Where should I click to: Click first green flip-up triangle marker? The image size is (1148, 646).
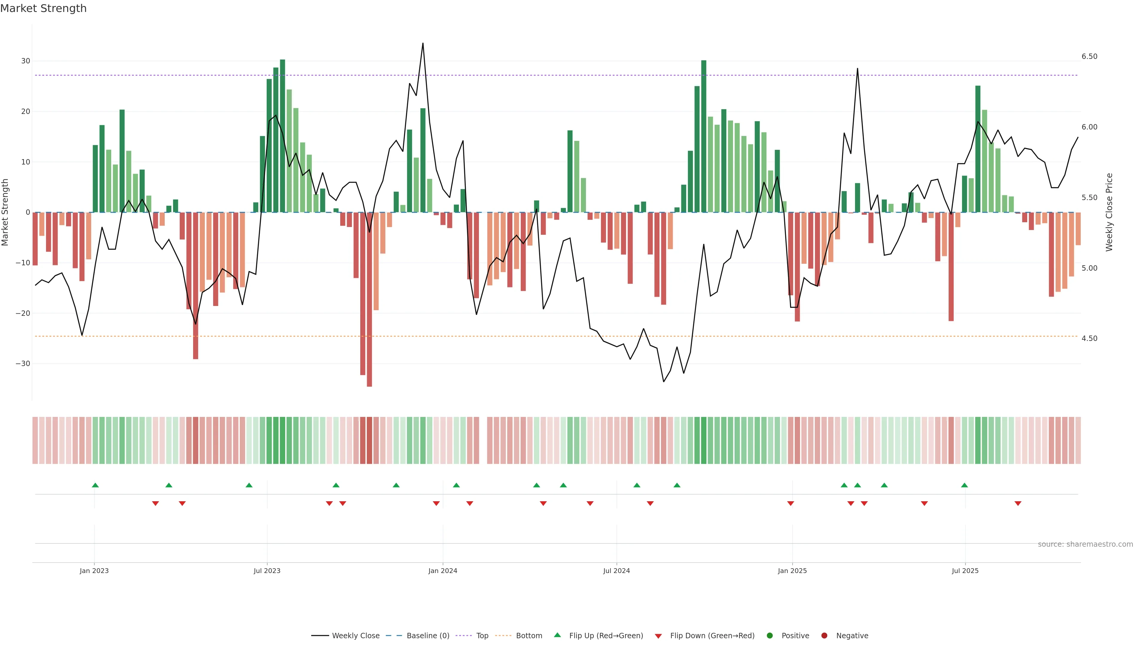point(95,485)
